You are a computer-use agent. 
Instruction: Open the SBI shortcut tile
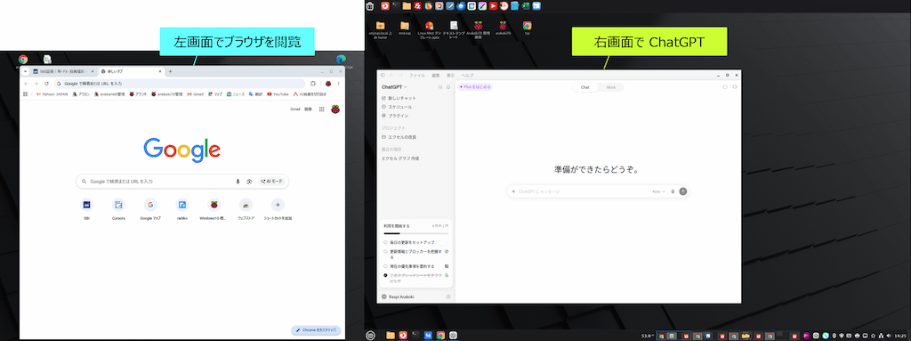click(x=86, y=205)
